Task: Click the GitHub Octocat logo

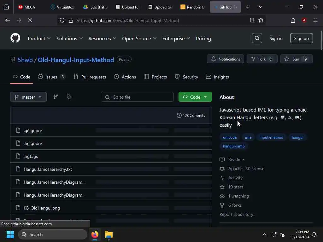Action: [x=15, y=38]
